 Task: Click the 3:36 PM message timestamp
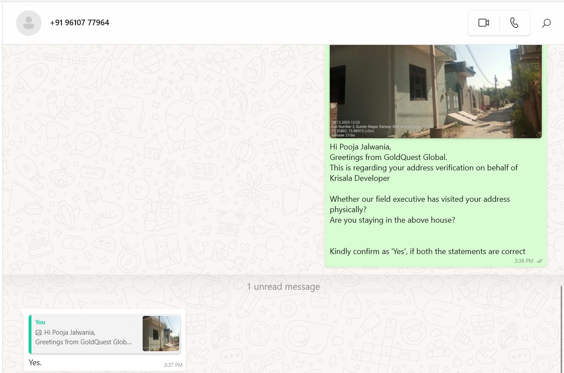(523, 261)
